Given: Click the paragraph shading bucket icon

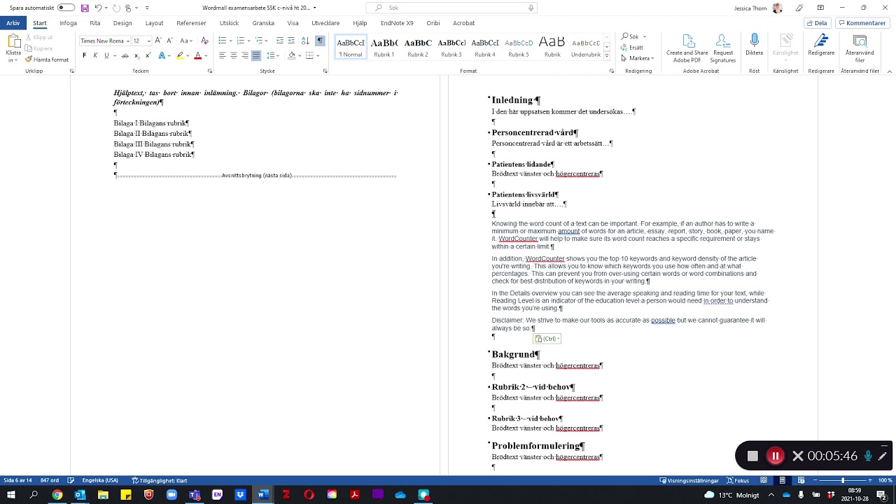Looking at the screenshot, I should click(290, 55).
